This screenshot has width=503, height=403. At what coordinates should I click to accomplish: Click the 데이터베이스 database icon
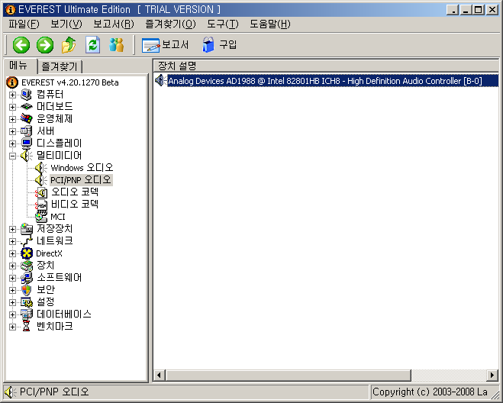pos(27,314)
